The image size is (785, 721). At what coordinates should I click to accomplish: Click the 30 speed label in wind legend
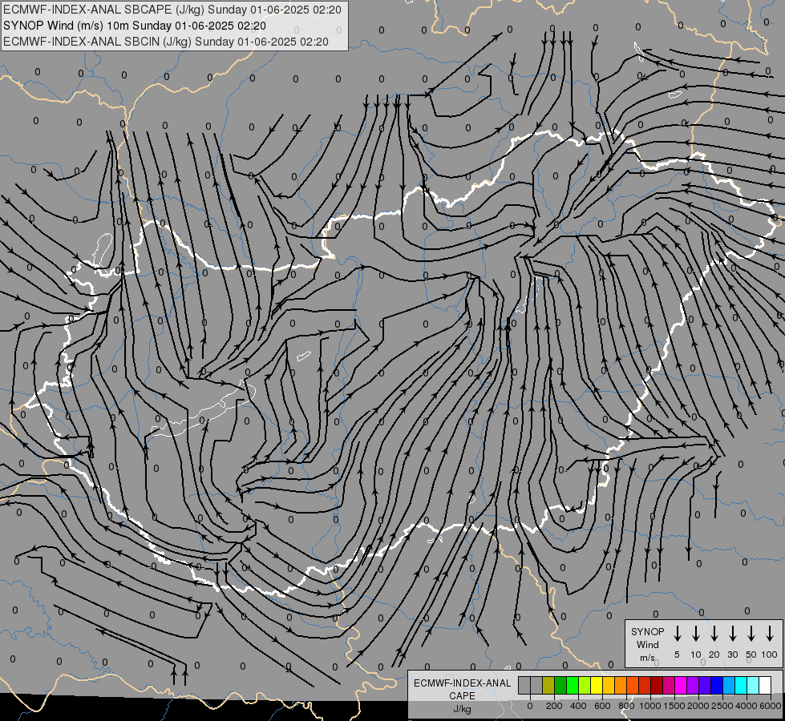point(732,655)
